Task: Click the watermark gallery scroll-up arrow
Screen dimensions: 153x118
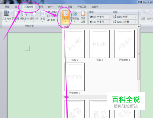Action: pos(139,26)
